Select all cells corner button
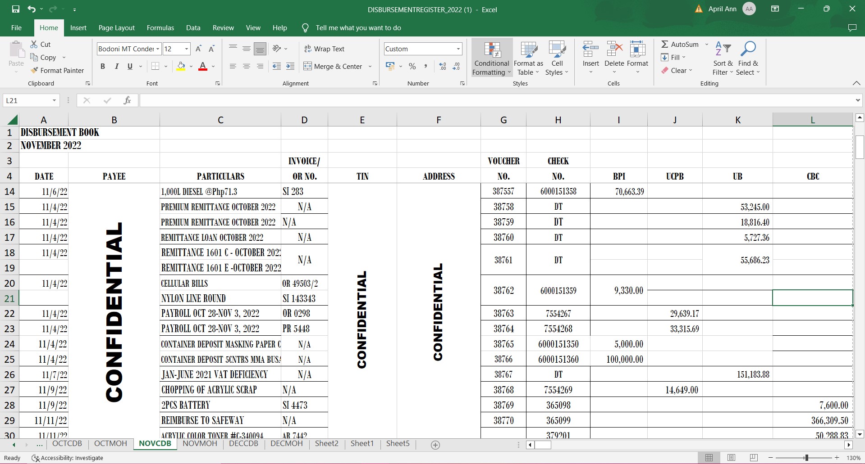The width and height of the screenshot is (865, 464). [x=12, y=120]
